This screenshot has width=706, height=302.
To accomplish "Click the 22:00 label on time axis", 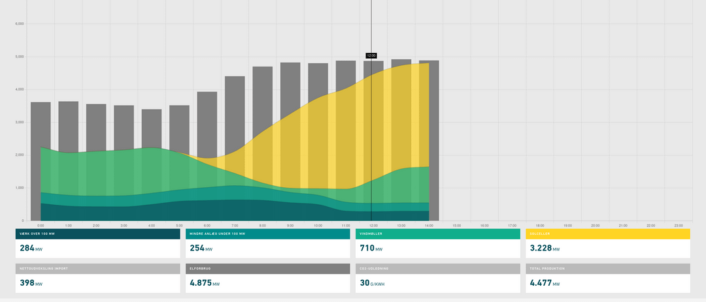I will 650,226.
